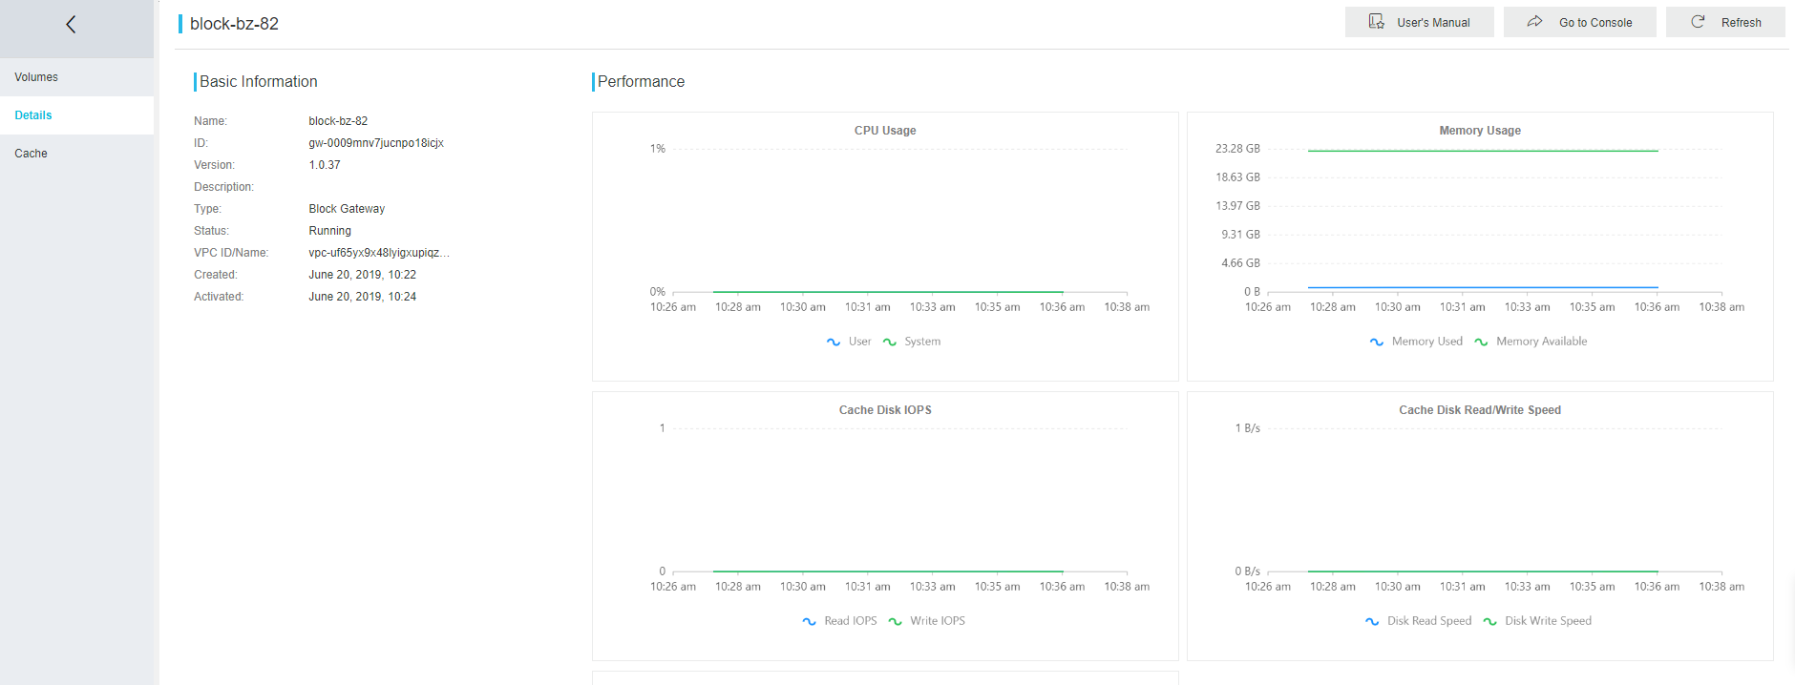
Task: Click the Created date June 20, 2019, 10:22
Action: point(363,275)
